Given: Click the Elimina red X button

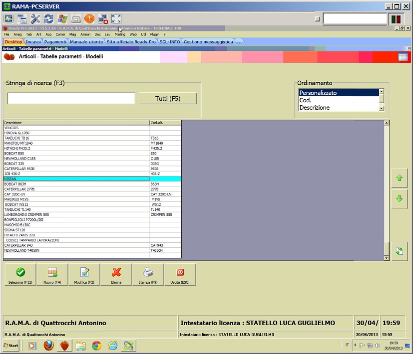Looking at the screenshot, I should coord(116,275).
